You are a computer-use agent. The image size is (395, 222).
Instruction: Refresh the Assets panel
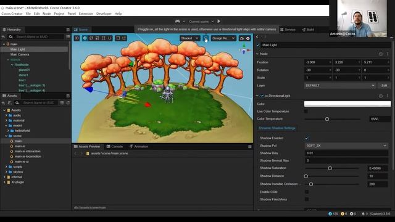tap(68, 103)
